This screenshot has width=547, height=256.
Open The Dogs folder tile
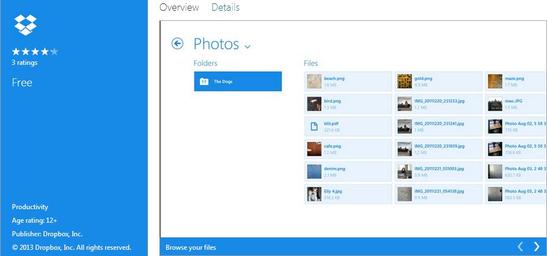click(238, 82)
